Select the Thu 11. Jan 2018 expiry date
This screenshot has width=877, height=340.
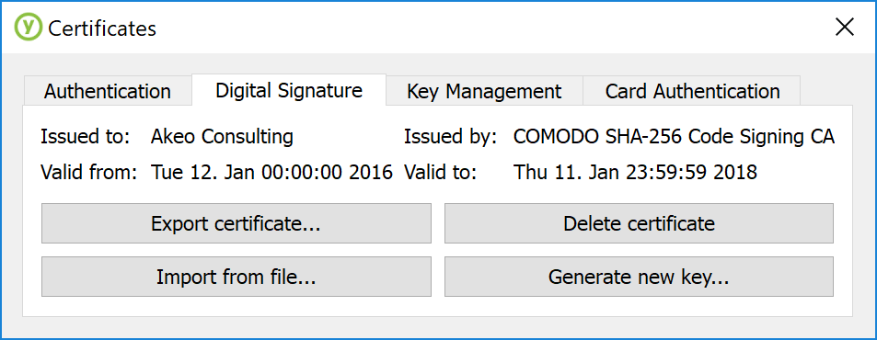tap(635, 173)
